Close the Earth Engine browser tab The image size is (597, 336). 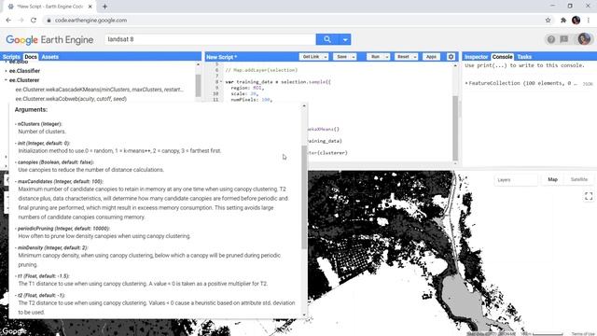(90, 7)
